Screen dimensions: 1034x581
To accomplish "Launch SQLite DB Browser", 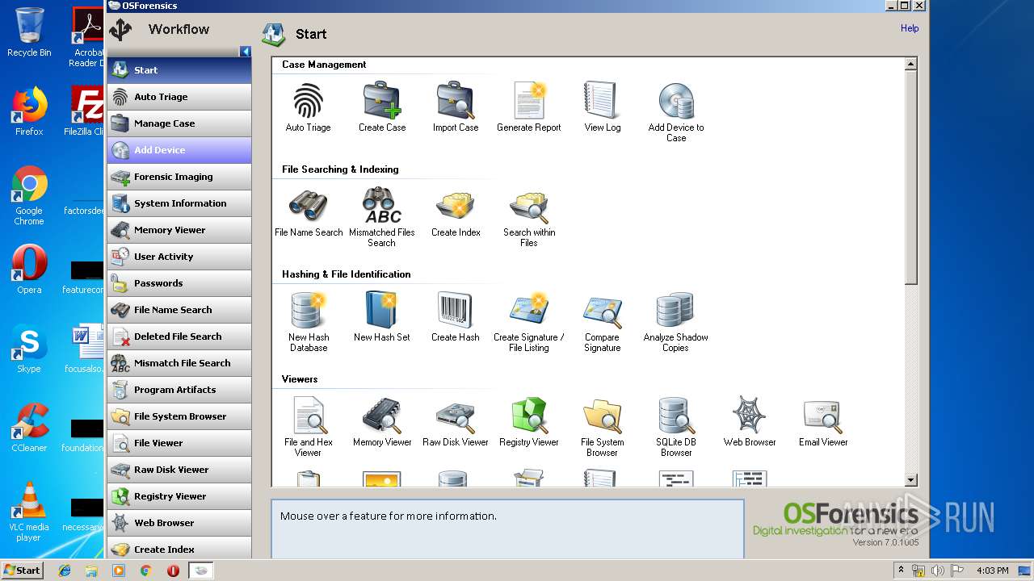I will pyautogui.click(x=676, y=416).
